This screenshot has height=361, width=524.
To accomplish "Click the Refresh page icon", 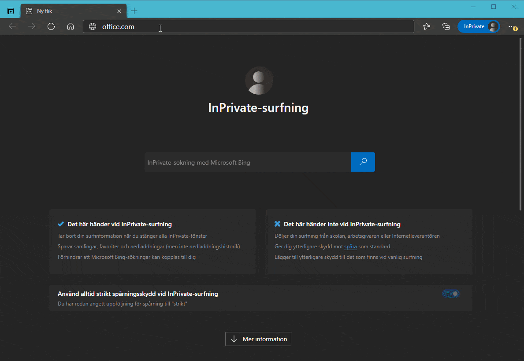I will click(x=51, y=26).
